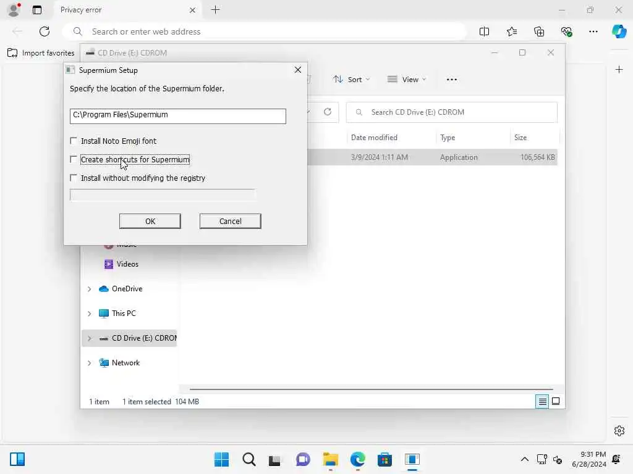Open Edge tab actions menu
This screenshot has width=633, height=474.
(37, 10)
